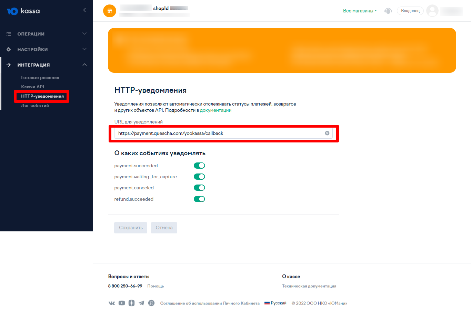This screenshot has height=318, width=471.
Task: Collapse the sidebar with the left chevron
Action: click(84, 10)
